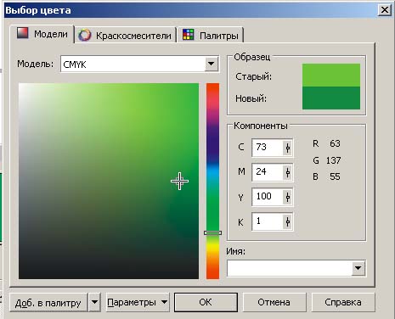Switch to the Краскосмесители tab
Viewport: 395px width, 319px height.
(x=126, y=36)
